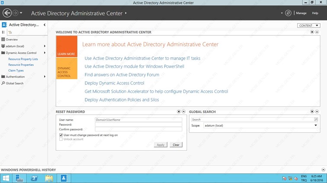Click the Password input field
327x183 pixels.
138,124
